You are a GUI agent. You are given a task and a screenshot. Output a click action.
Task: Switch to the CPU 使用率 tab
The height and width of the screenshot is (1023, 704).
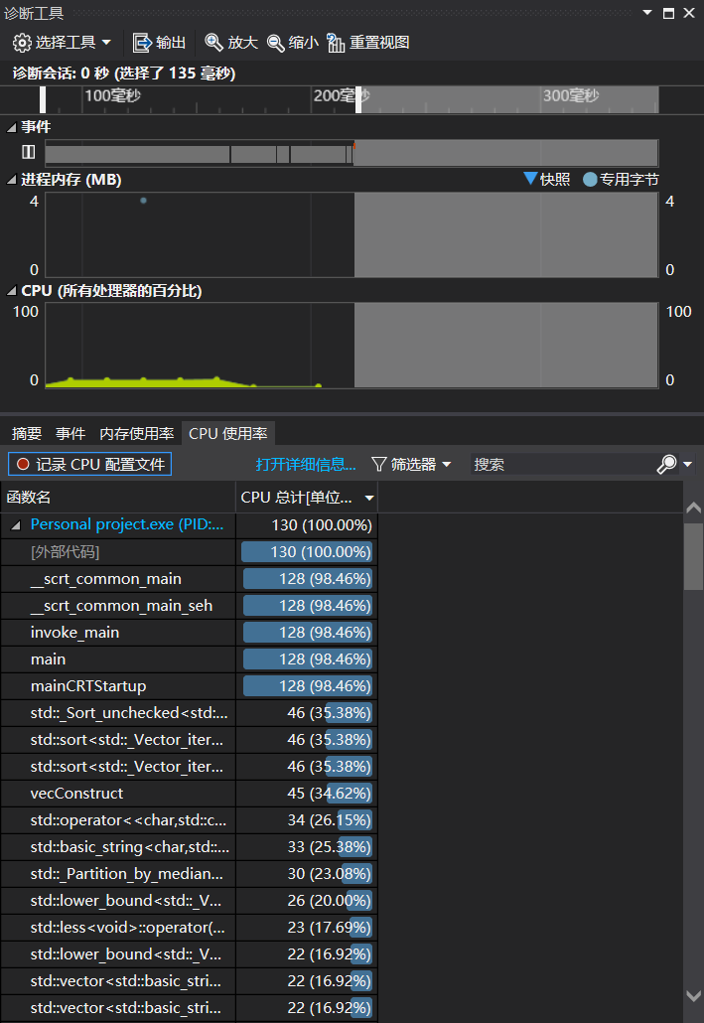(228, 433)
